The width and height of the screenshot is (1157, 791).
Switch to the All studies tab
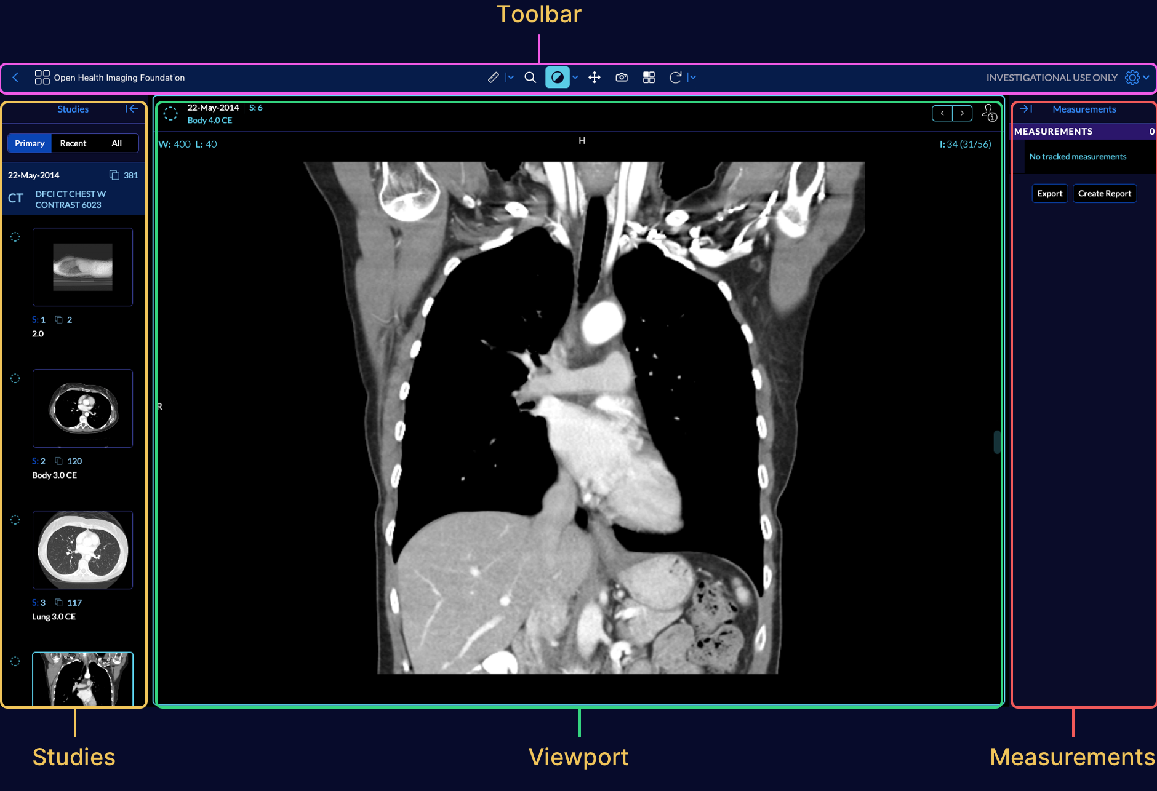(117, 143)
